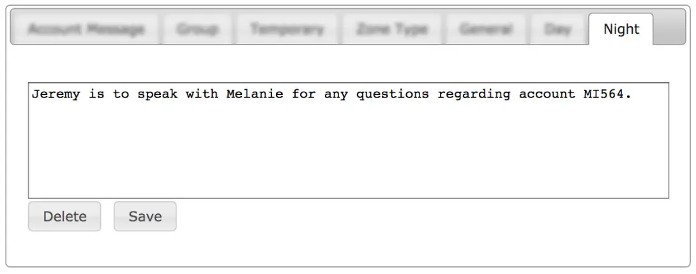This screenshot has width=696, height=274.
Task: Click the Delete button
Action: (x=64, y=217)
